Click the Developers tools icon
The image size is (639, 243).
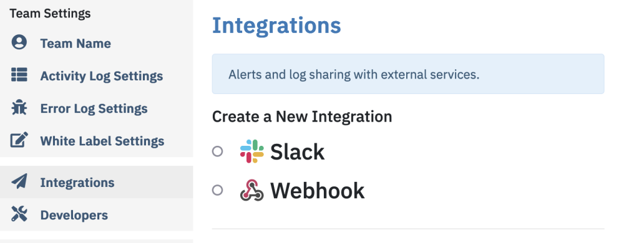(19, 214)
